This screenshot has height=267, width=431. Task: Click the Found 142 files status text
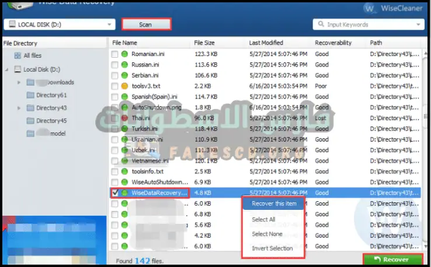tap(140, 261)
